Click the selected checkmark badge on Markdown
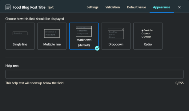This screenshot has height=111, width=189. [97, 48]
